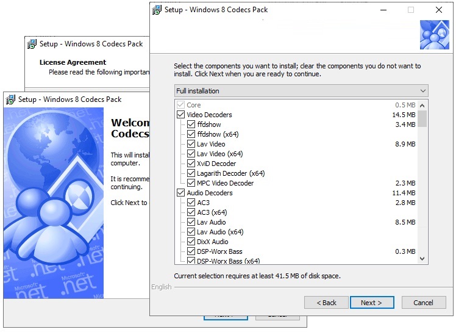The width and height of the screenshot is (456, 332).
Task: Uncheck the XviD Decoder checkbox
Action: [x=191, y=164]
